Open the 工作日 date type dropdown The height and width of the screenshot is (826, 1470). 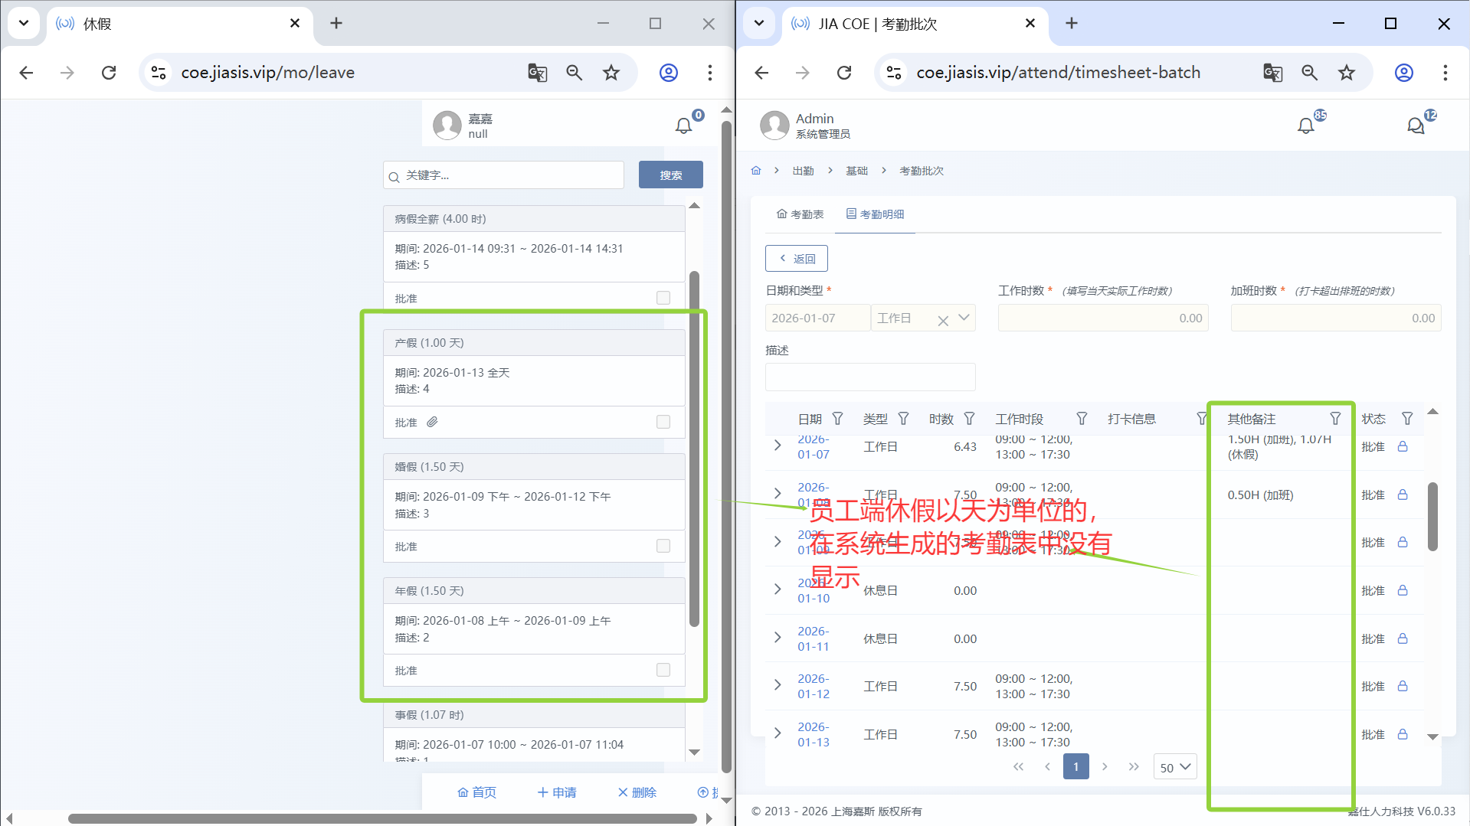[964, 318]
